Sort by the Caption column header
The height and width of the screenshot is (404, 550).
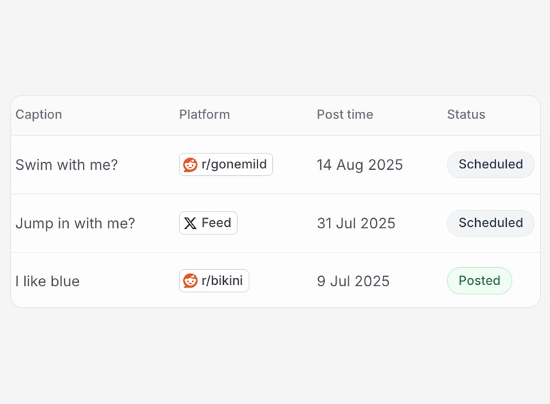pyautogui.click(x=38, y=114)
